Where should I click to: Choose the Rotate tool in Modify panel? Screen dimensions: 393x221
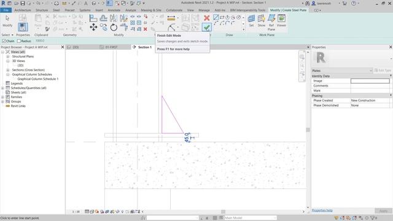click(114, 27)
